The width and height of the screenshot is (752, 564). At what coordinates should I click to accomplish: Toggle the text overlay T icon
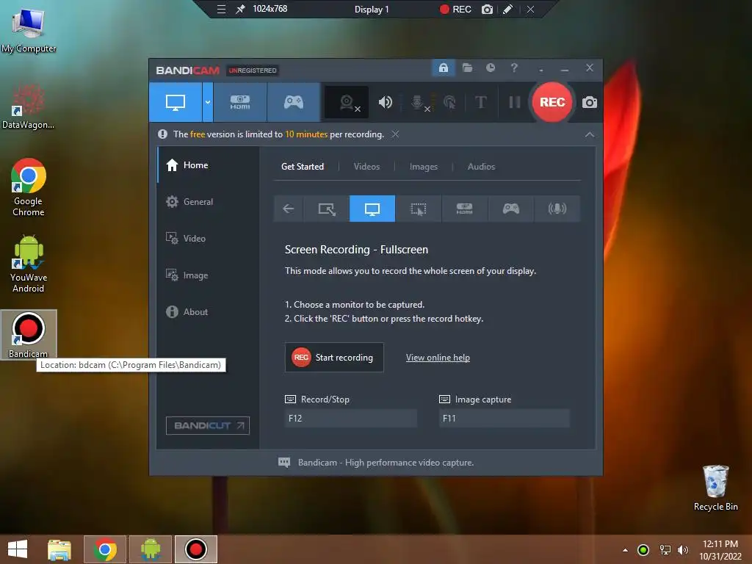pos(480,102)
